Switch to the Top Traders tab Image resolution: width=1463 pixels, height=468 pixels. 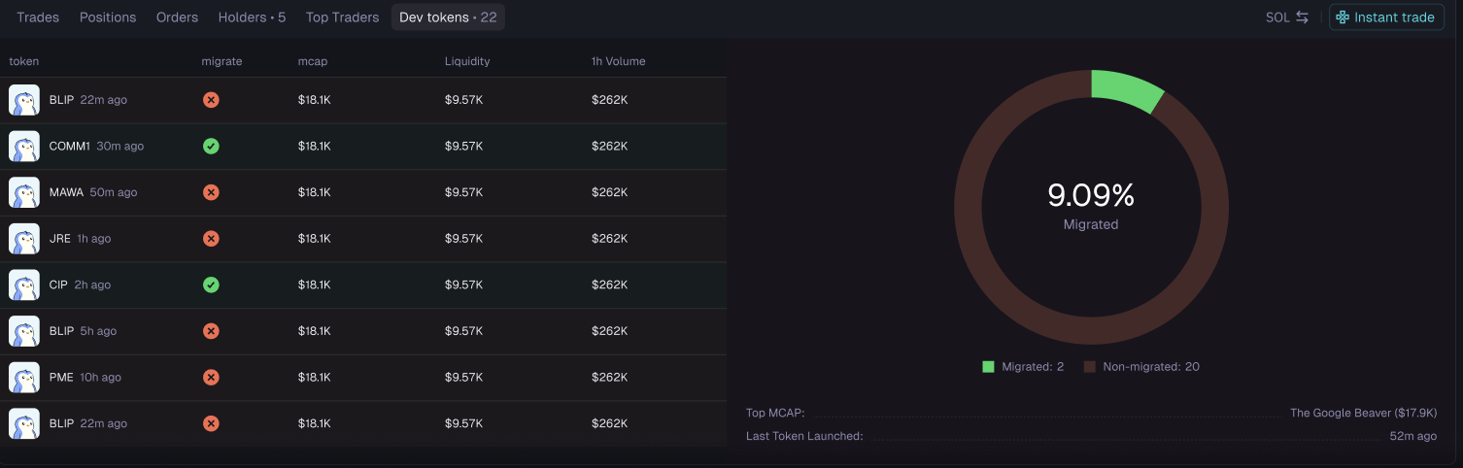click(342, 17)
